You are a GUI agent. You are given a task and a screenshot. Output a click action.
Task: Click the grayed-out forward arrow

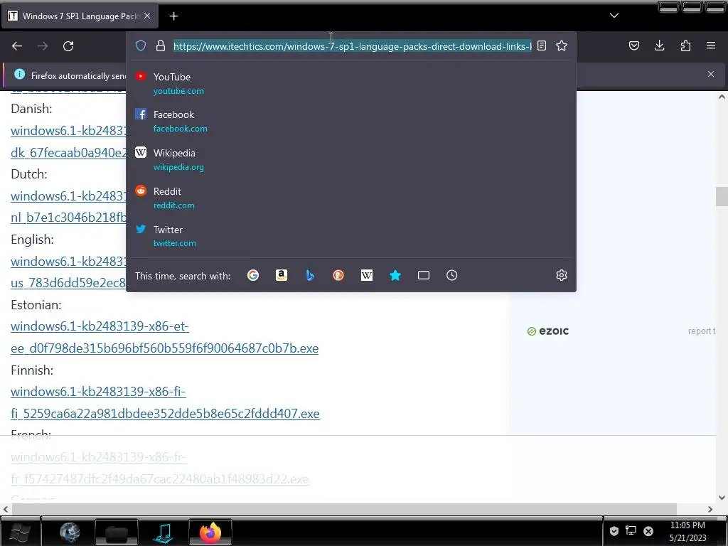pyautogui.click(x=43, y=46)
